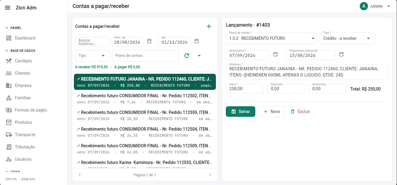Open calendar picker for Pagamento field
397x185 pixels.
pyautogui.click(x=341, y=54)
